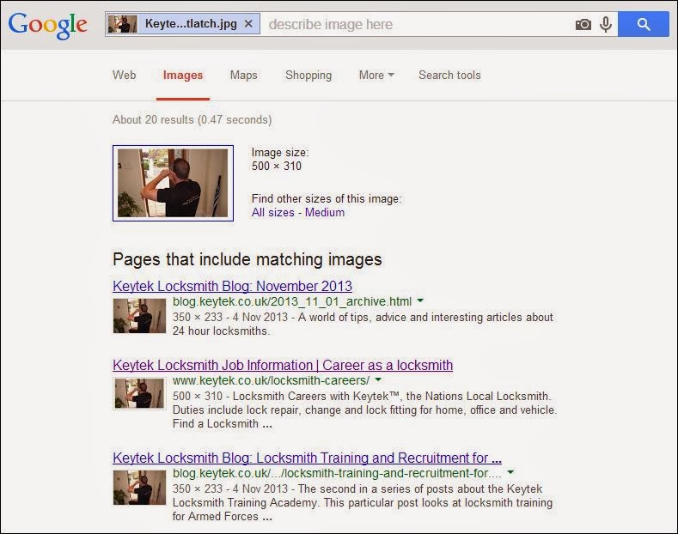Expand arrow next to www.keytek.co.uk/locksmith-careers/
Screen dimensions: 678x534
378,379
